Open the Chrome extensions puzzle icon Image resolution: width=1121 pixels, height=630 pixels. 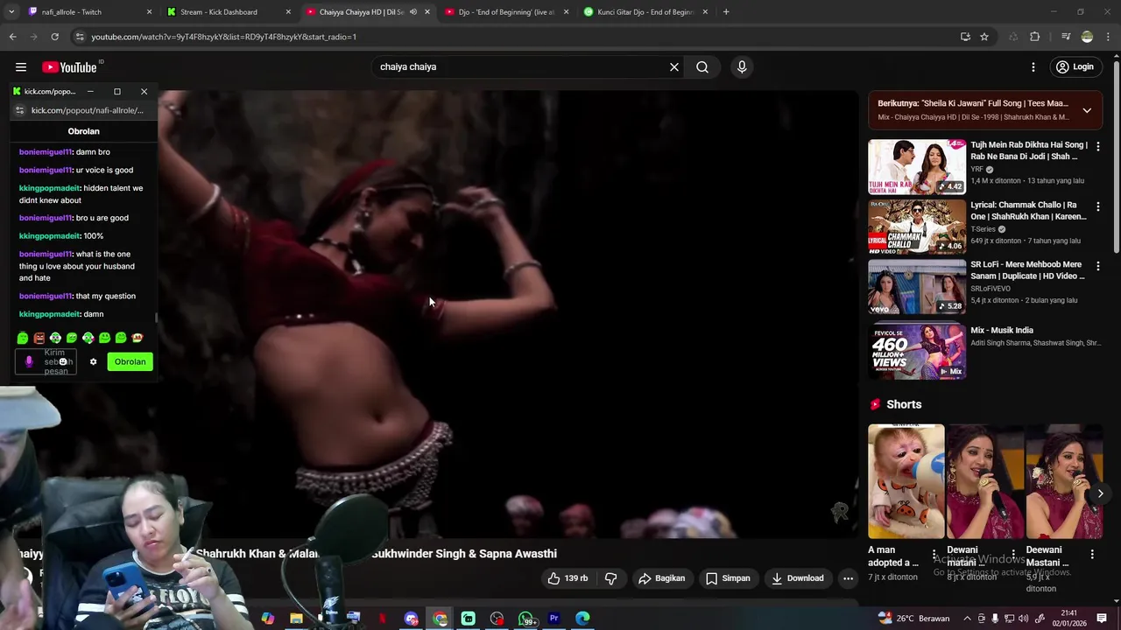(1035, 37)
